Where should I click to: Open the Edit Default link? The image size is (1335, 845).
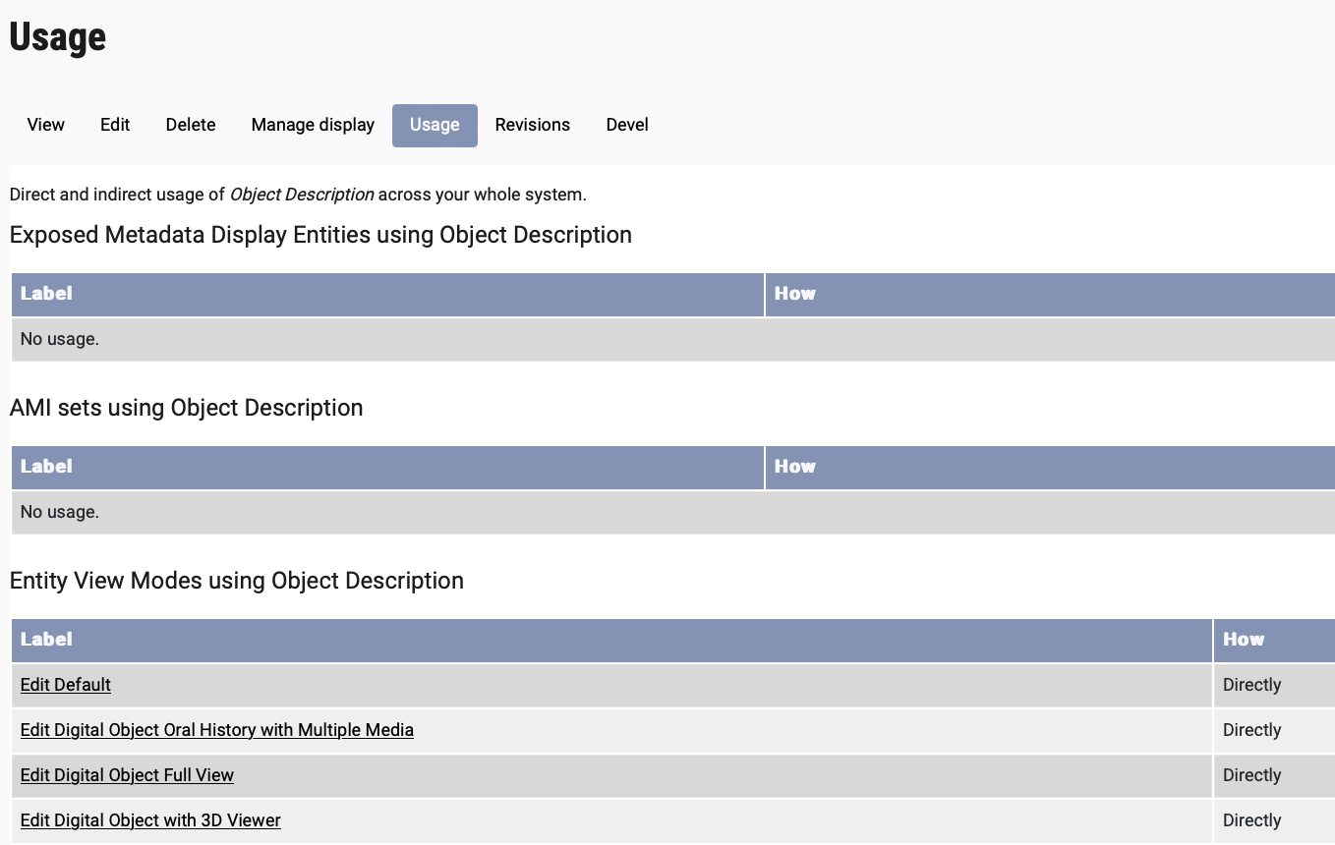coord(66,685)
